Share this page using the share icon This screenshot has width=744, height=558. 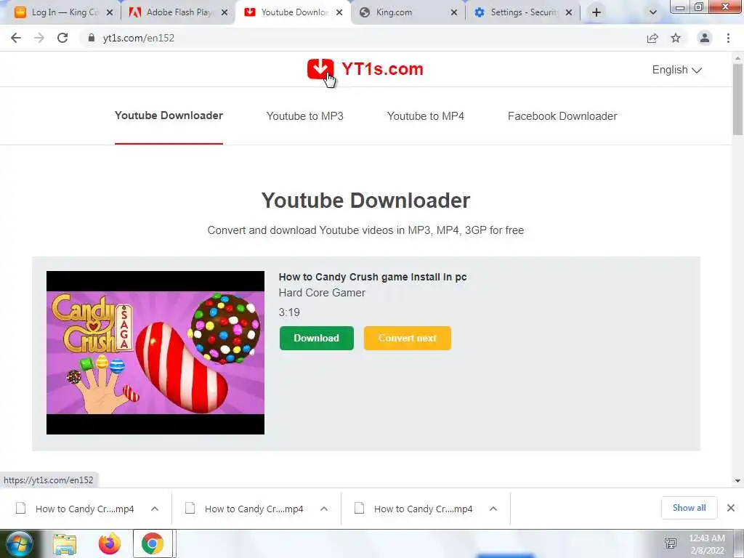click(x=652, y=38)
